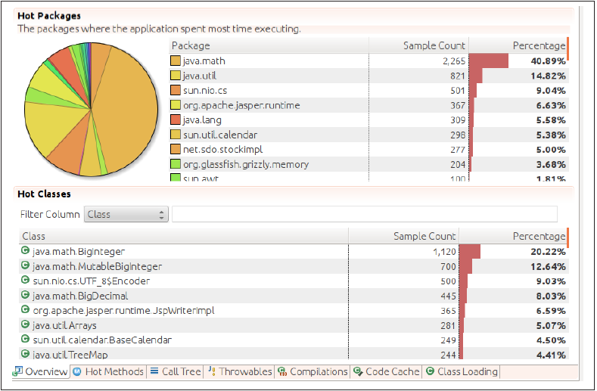Click the Throwables tab icon
This screenshot has height=391, width=597.
212,371
